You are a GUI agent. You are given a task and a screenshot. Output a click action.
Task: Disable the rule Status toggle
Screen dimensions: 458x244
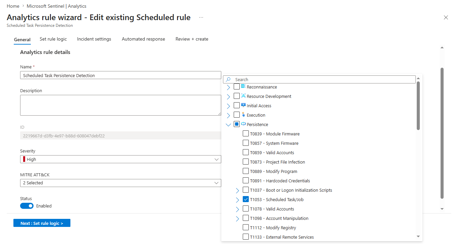coord(27,206)
